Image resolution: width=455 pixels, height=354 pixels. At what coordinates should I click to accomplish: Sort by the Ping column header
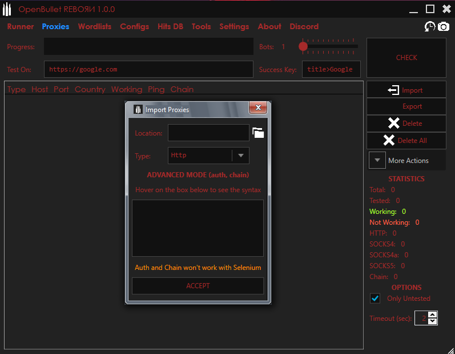pos(156,89)
